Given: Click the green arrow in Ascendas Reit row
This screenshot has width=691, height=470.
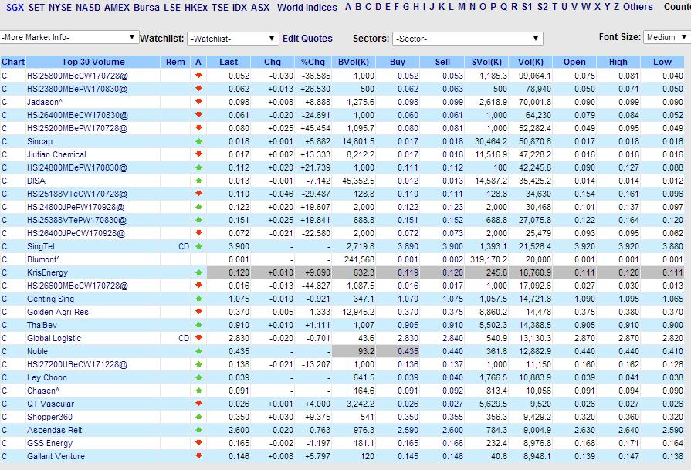Looking at the screenshot, I should point(198,430).
